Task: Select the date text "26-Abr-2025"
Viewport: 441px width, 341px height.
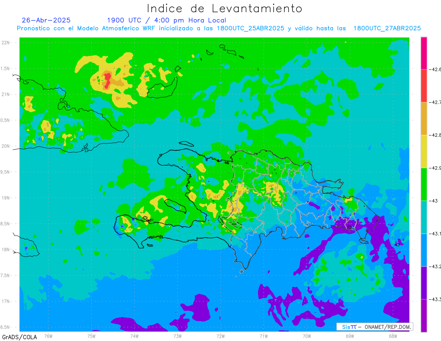Action: [x=46, y=20]
